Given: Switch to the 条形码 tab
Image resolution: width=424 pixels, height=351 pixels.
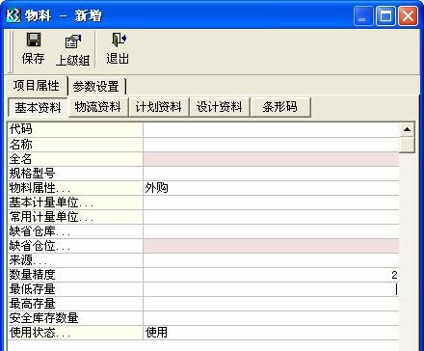Looking at the screenshot, I should [280, 107].
